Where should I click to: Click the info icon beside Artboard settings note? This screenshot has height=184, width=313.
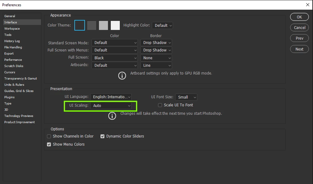122,75
